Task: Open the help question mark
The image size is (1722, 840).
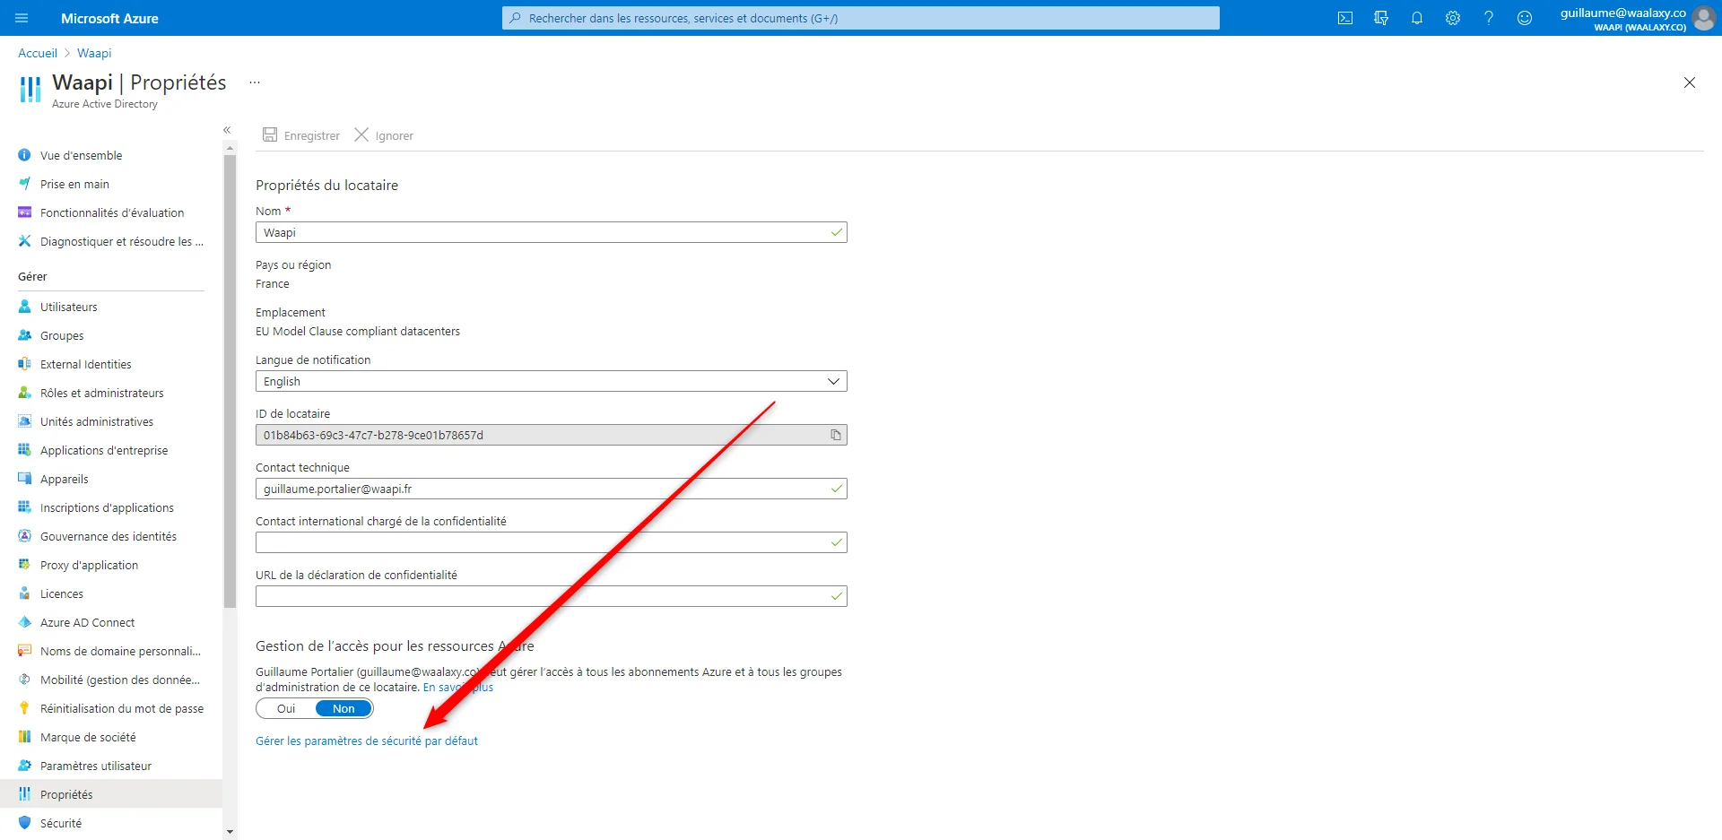Action: (x=1489, y=18)
